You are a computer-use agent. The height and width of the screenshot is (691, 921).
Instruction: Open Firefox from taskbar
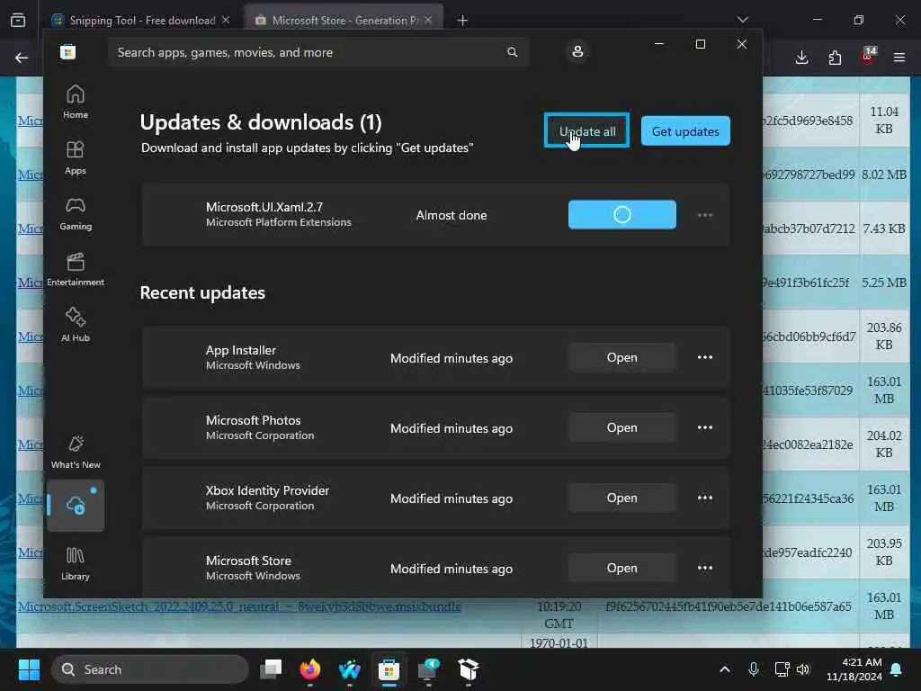[310, 669]
